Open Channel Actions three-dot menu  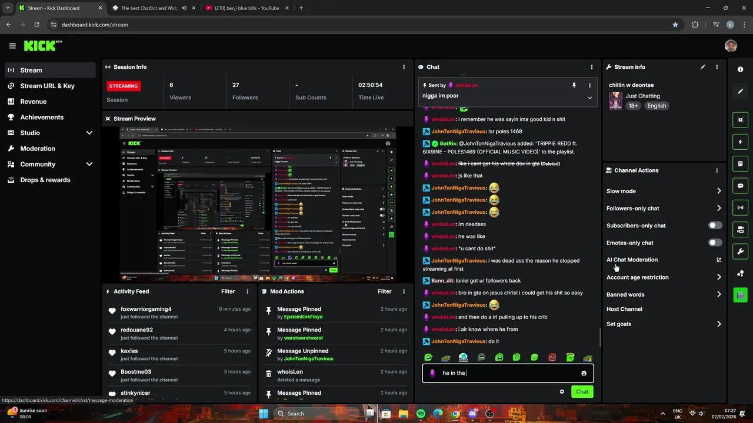[x=717, y=170]
